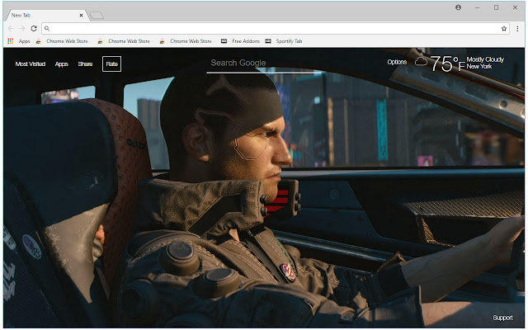Open a new tab with the tab strip button
This screenshot has height=330, width=528.
pyautogui.click(x=97, y=16)
